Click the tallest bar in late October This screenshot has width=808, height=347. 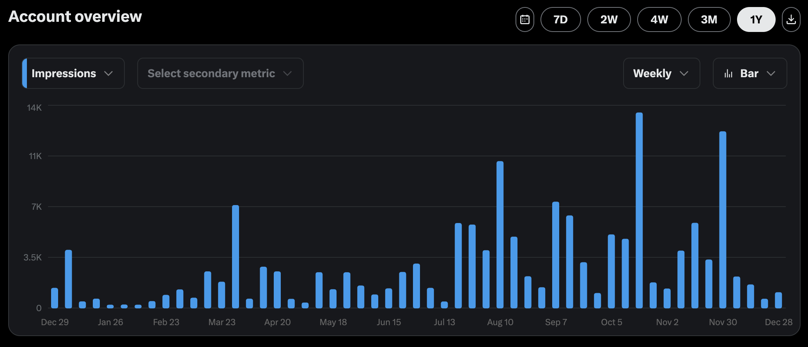pos(639,211)
